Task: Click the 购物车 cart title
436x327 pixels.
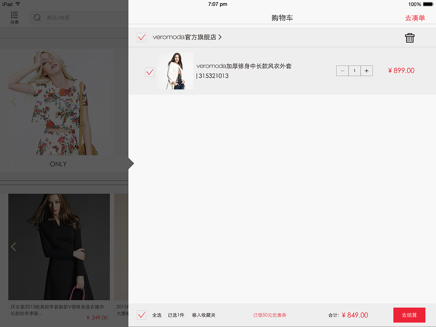Action: (x=282, y=18)
